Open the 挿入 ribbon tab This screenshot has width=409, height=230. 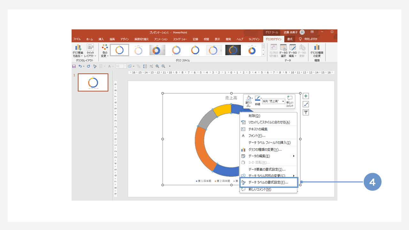point(101,39)
